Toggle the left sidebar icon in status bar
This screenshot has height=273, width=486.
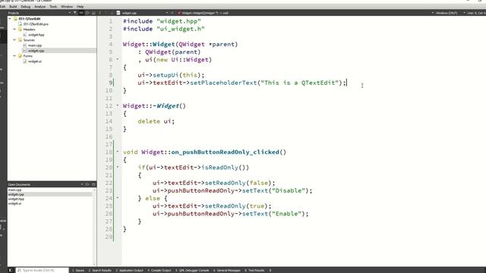tap(11, 270)
